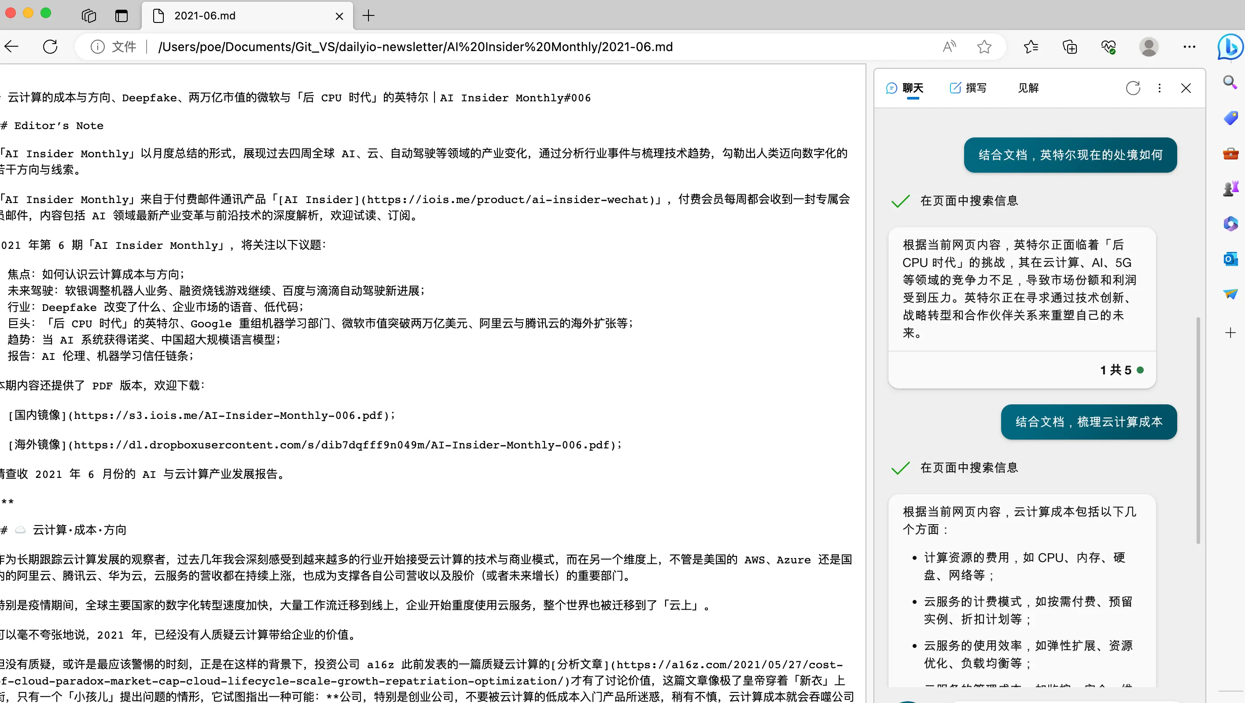Click the browser back arrow
1245x703 pixels.
point(11,47)
